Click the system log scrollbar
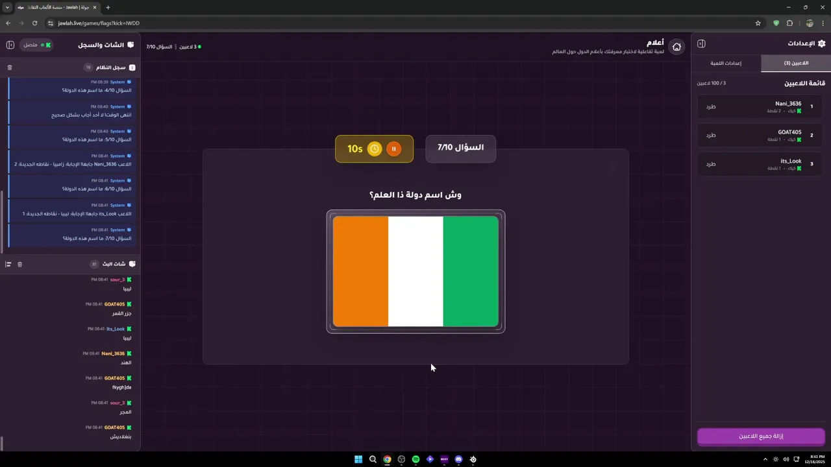The width and height of the screenshot is (831, 467). [x=2, y=222]
